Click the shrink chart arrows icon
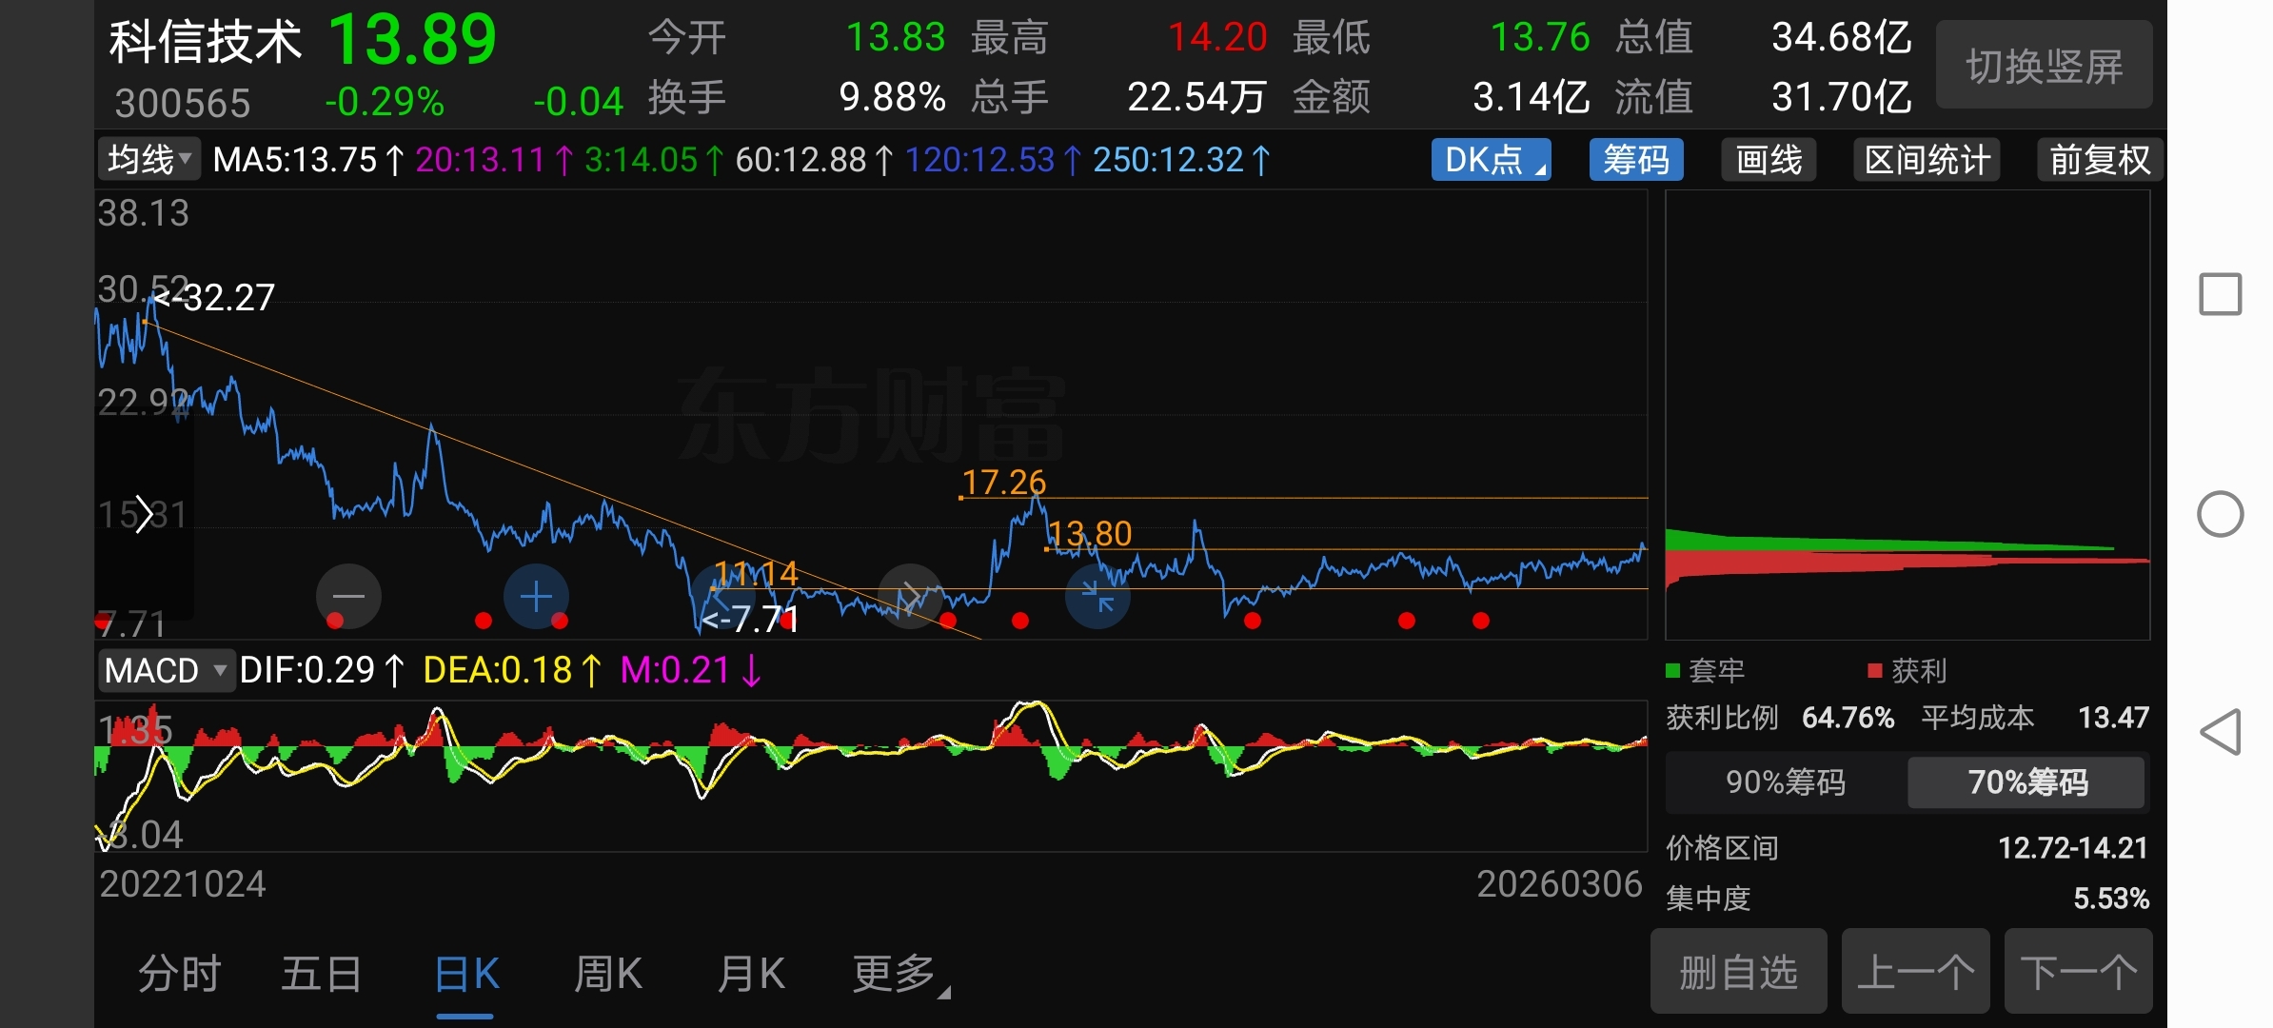The height and width of the screenshot is (1028, 2273). (x=1097, y=597)
